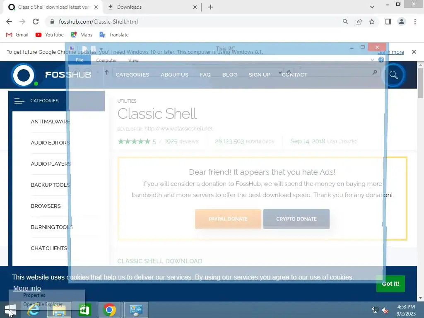Click the muted volume tray icon
Image resolution: width=424 pixels, height=318 pixels.
[x=385, y=310]
